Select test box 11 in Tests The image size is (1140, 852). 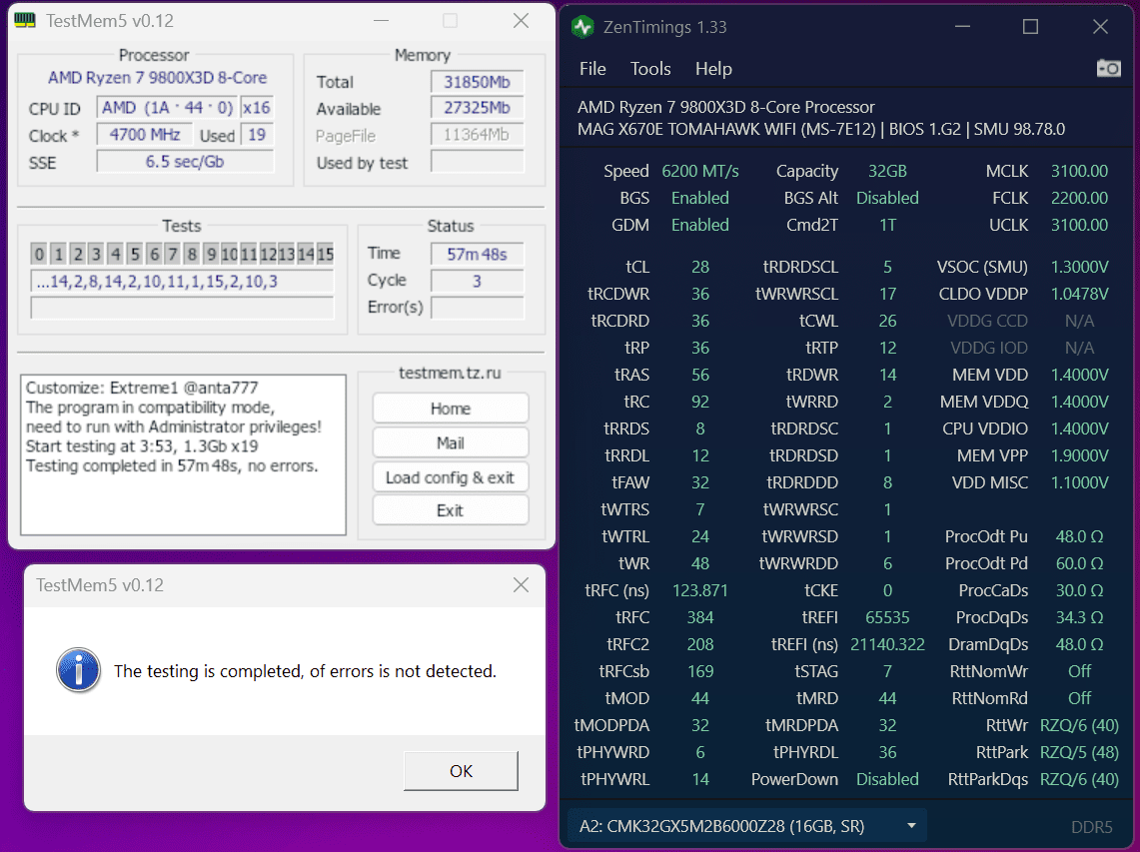point(249,254)
